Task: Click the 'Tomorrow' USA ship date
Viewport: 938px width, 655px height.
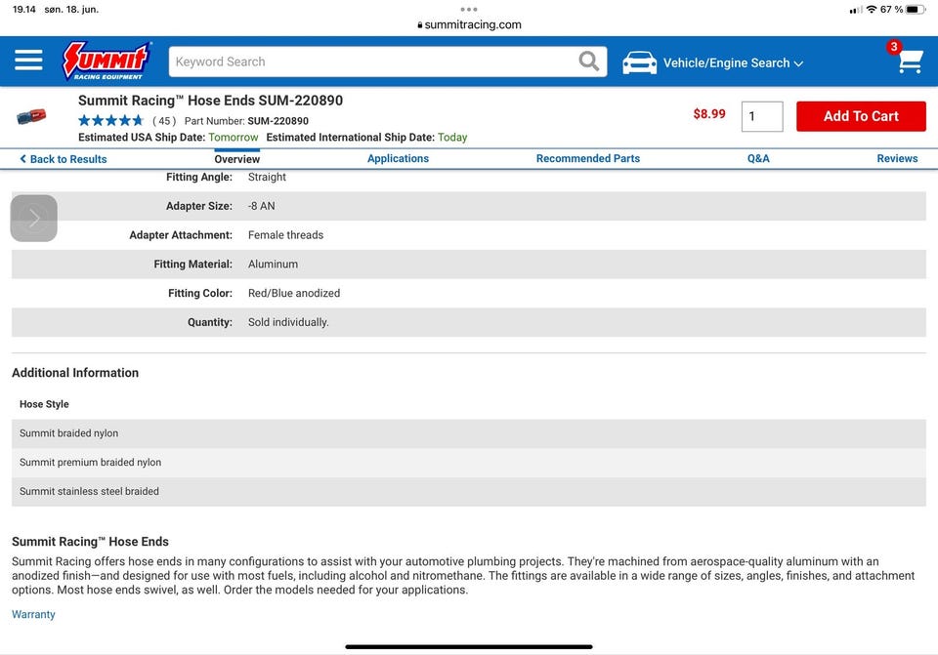Action: pyautogui.click(x=234, y=138)
